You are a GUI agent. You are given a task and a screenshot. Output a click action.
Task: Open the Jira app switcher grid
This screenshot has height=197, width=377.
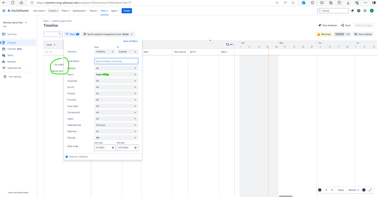[x=4, y=11]
